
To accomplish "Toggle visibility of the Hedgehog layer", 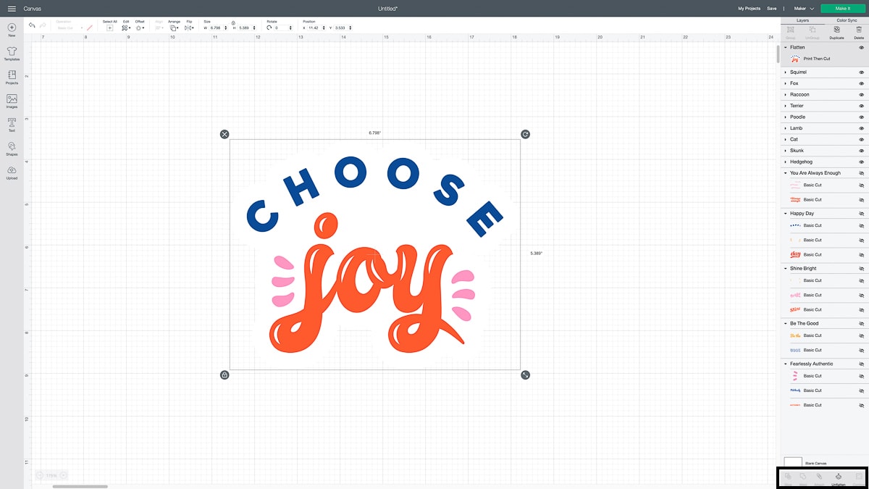I will coord(862,162).
